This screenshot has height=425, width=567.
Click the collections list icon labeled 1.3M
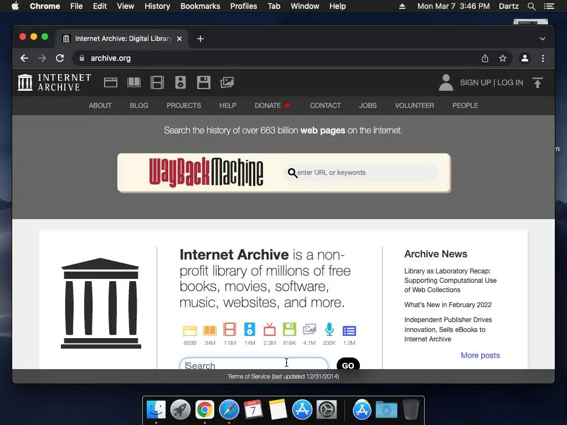349,331
